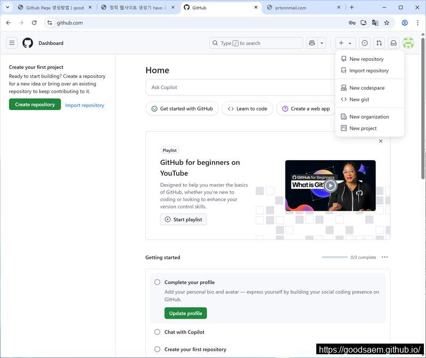The image size is (426, 358).
Task: Click the Copilot icon on Create a web app
Action: pos(285,109)
